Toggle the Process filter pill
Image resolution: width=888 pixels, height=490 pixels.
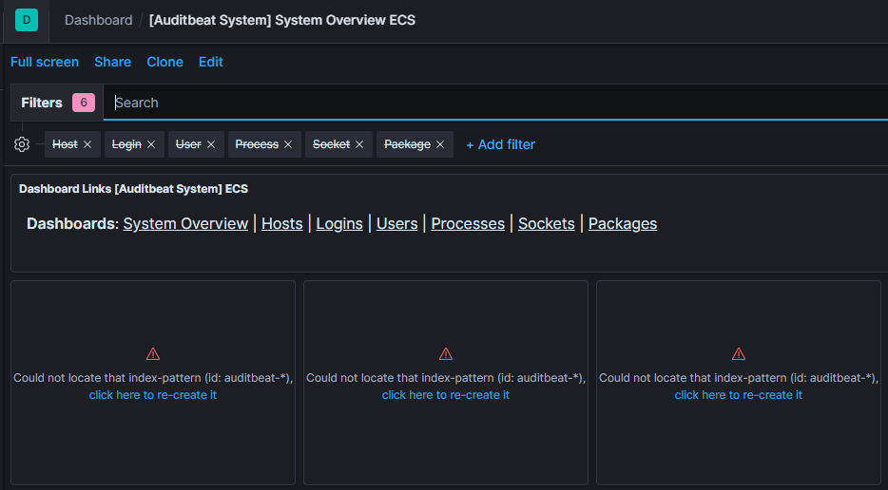point(256,144)
